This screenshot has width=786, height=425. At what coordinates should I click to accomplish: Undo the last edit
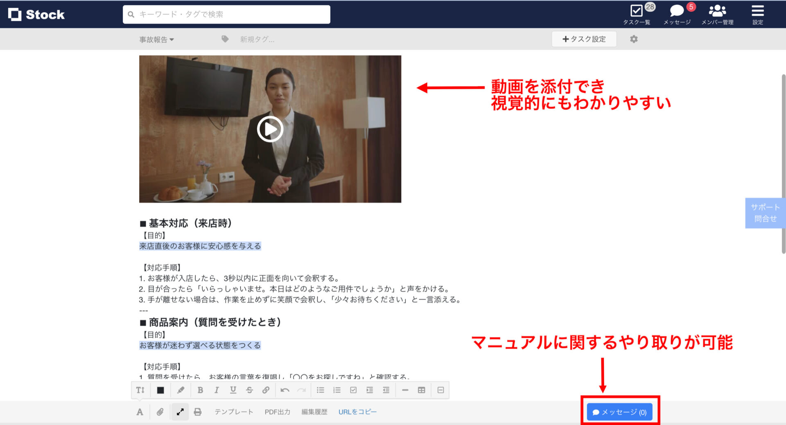285,390
